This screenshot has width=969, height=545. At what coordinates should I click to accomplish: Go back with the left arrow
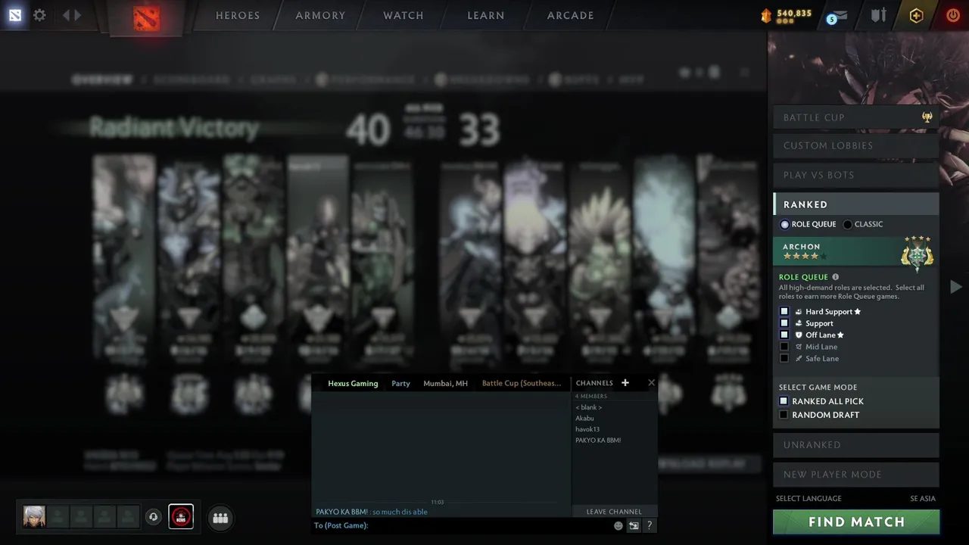[x=66, y=15]
